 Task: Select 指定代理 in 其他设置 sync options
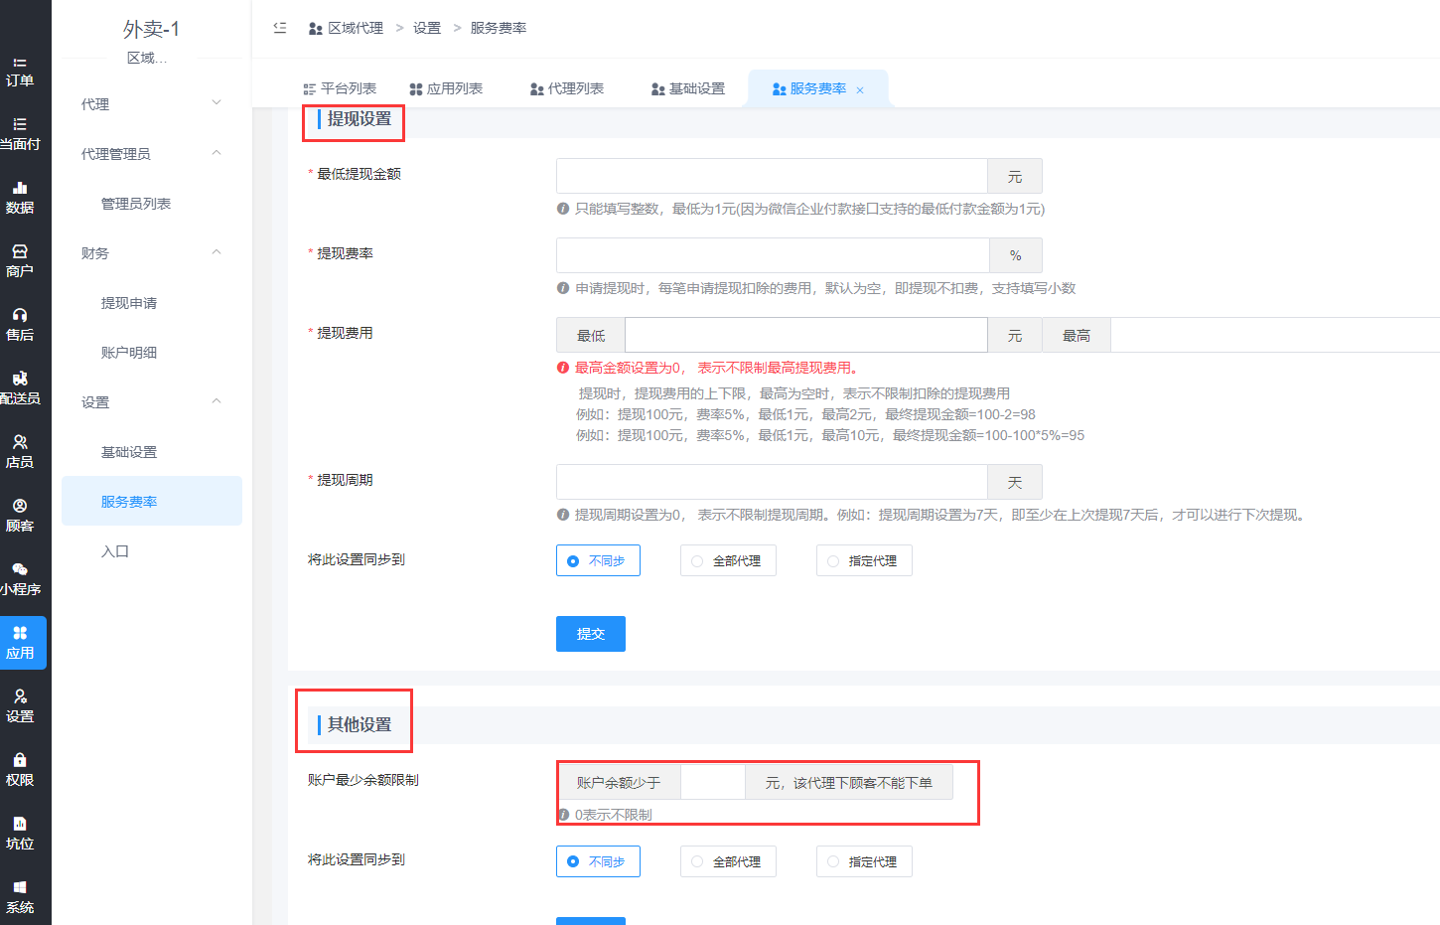point(864,861)
